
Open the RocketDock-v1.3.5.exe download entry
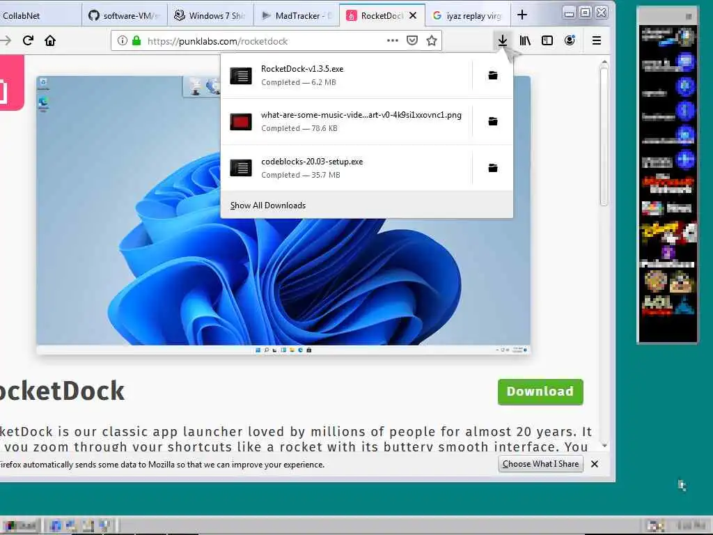347,75
